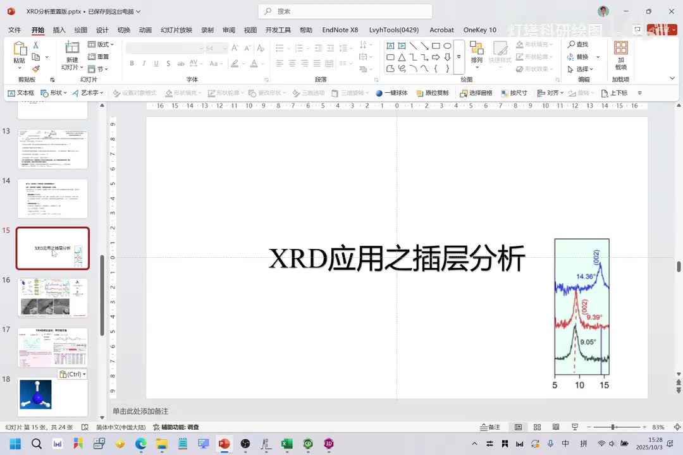Select the oval shape in gallery

[x=447, y=45]
